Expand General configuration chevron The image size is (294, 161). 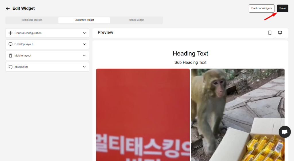[84, 33]
